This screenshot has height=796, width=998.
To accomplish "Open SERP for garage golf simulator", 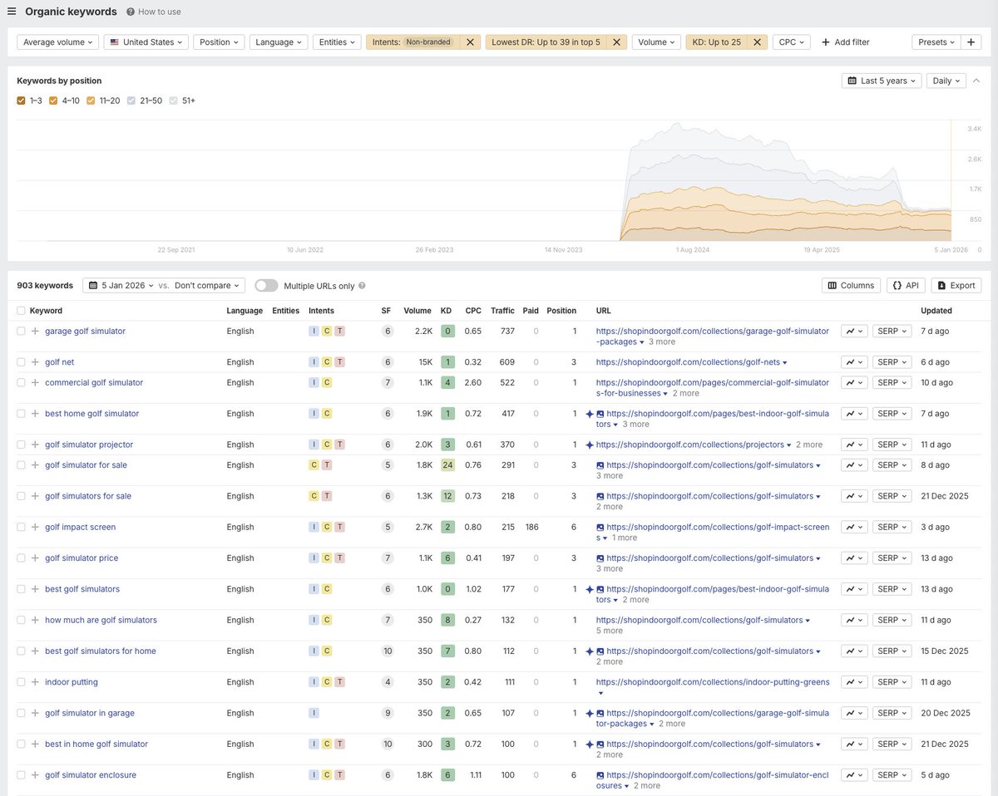I will [x=892, y=331].
